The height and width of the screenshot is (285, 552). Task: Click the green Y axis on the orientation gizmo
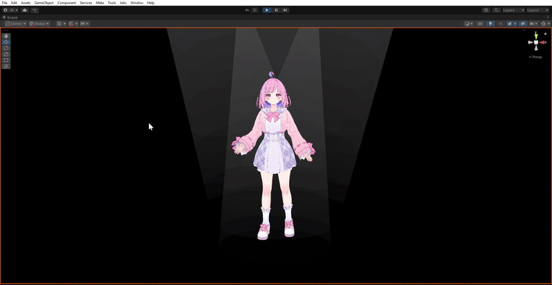coord(536,36)
